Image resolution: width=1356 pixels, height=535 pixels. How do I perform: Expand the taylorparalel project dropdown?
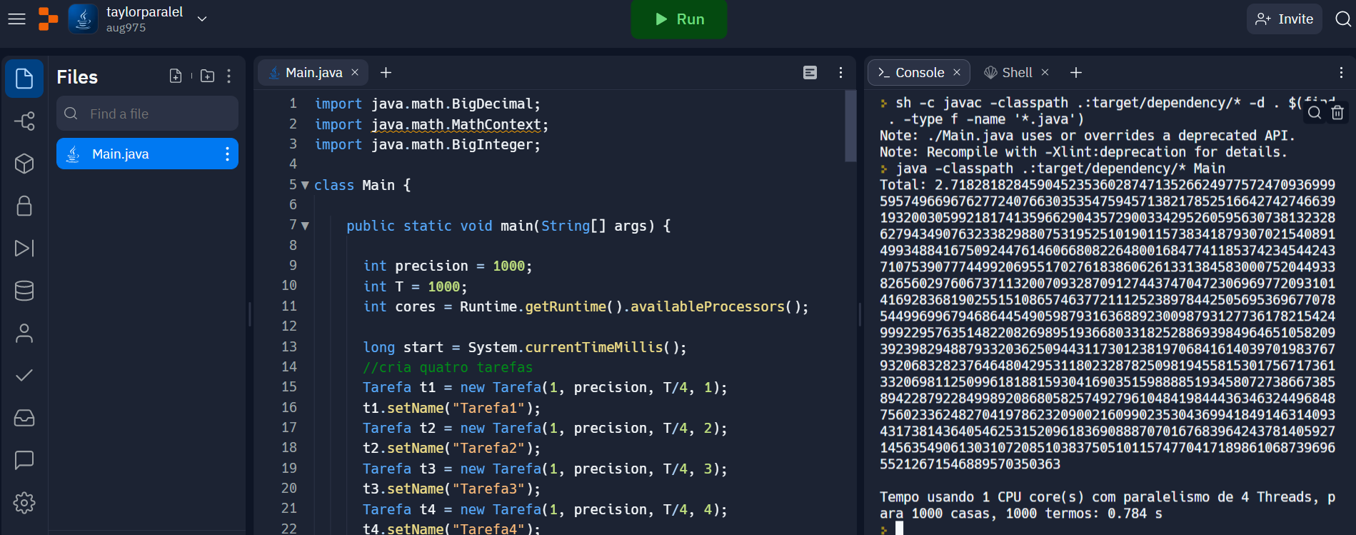202,19
